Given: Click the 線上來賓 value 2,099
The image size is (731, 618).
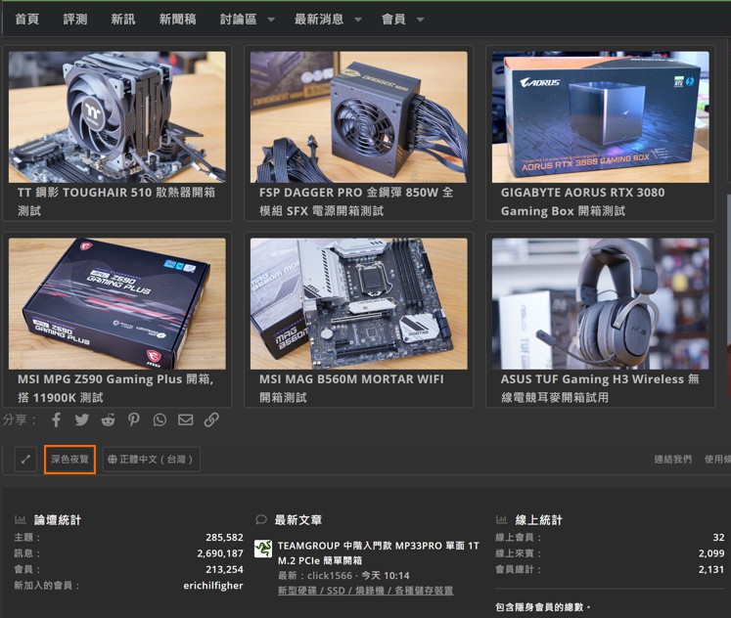Looking at the screenshot, I should [x=711, y=553].
